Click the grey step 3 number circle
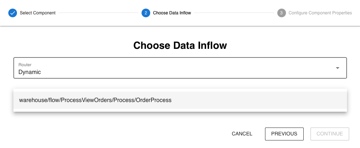360x148 pixels. click(x=282, y=13)
